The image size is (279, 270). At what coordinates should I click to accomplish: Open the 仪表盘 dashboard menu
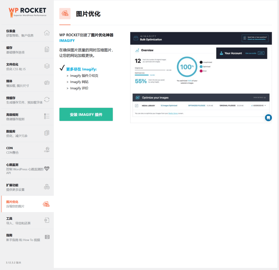[28, 33]
